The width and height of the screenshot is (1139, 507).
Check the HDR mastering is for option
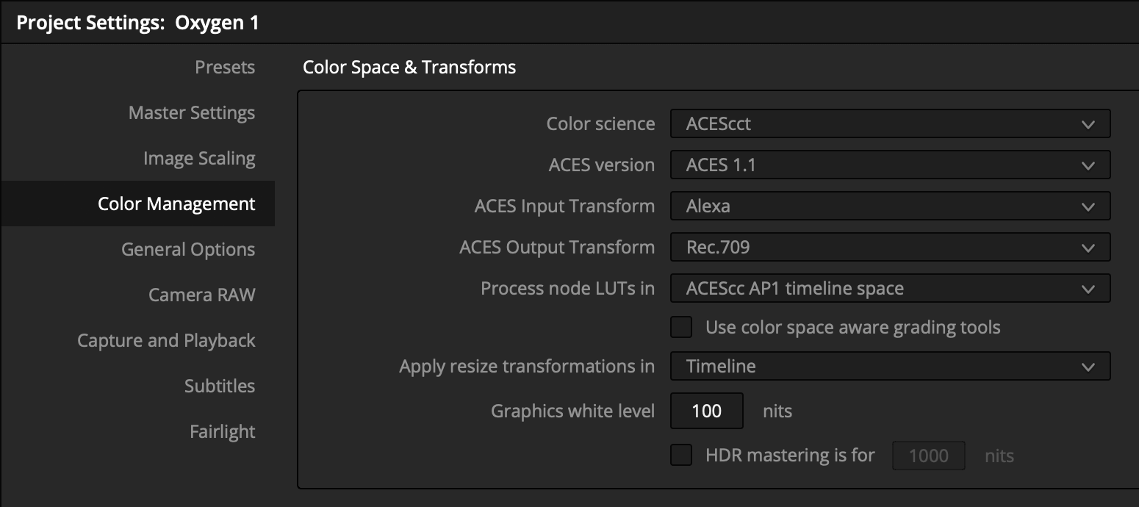(x=680, y=455)
